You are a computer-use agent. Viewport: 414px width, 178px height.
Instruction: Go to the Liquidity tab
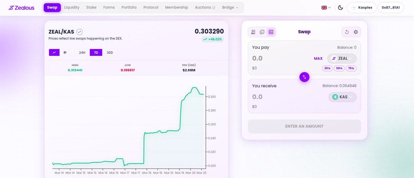pyautogui.click(x=72, y=7)
